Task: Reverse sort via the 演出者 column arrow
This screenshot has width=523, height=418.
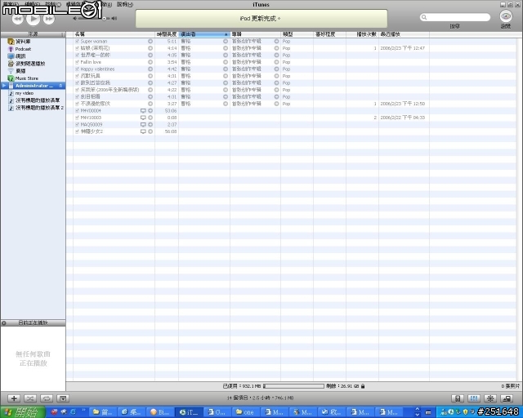Action: click(x=226, y=34)
